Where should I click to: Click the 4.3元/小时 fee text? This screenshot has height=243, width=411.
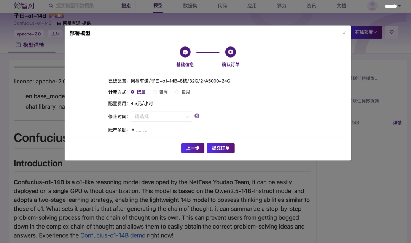(142, 103)
